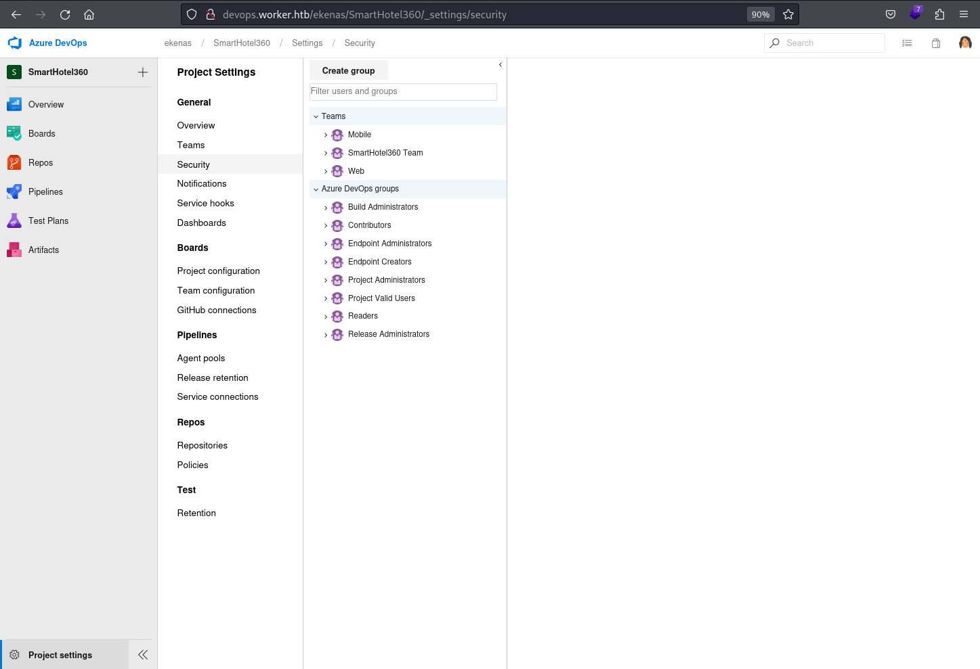This screenshot has height=669, width=980.
Task: Click the Create group button
Action: coord(348,70)
